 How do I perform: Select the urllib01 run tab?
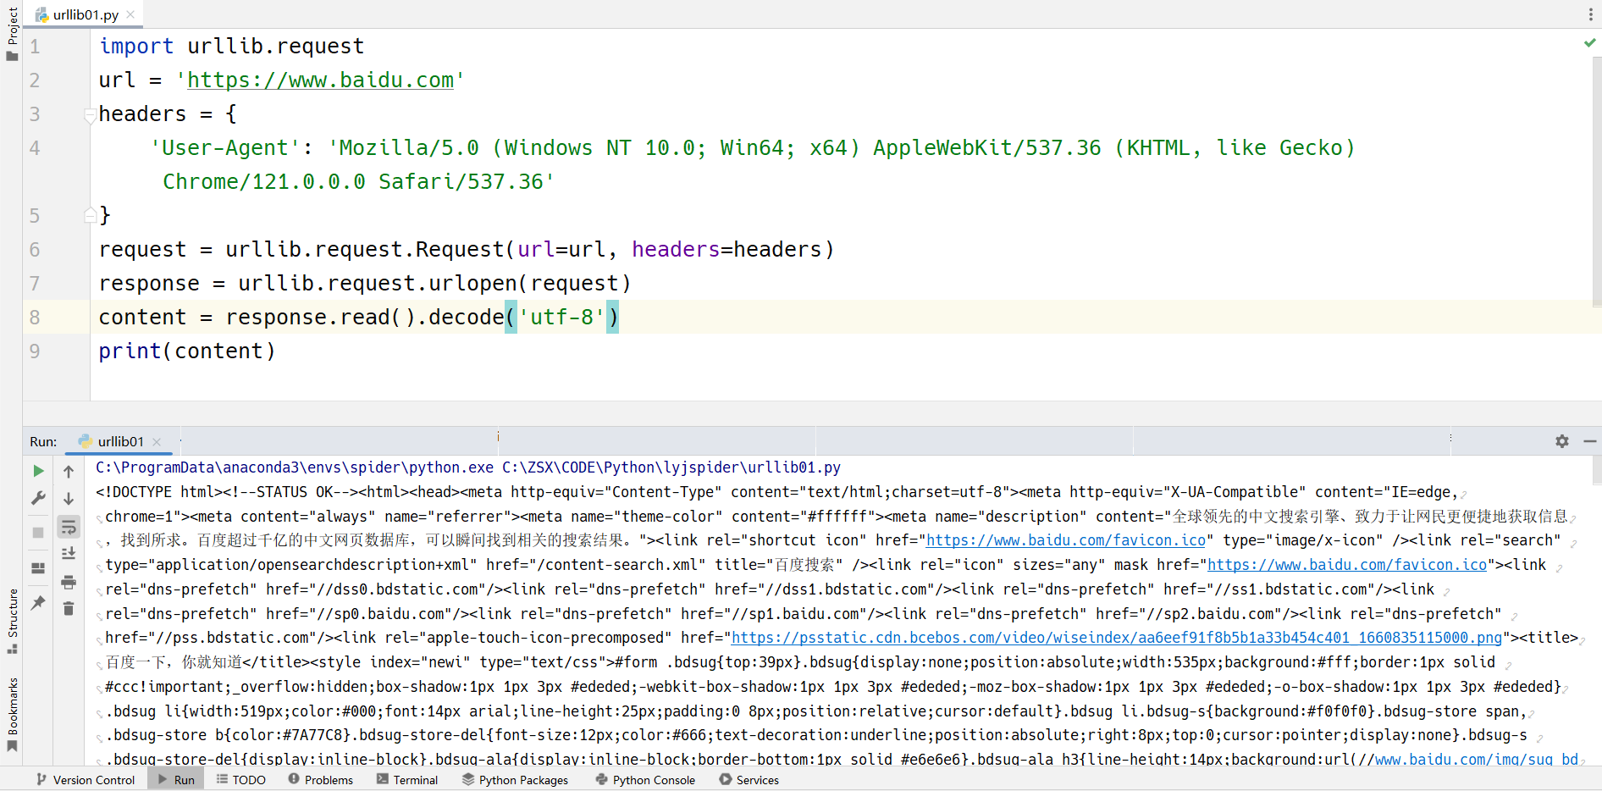(120, 441)
